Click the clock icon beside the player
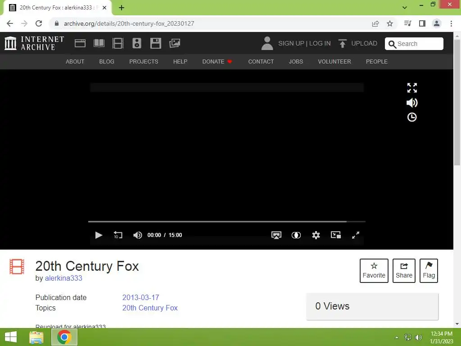This screenshot has width=461, height=346. coord(412,118)
